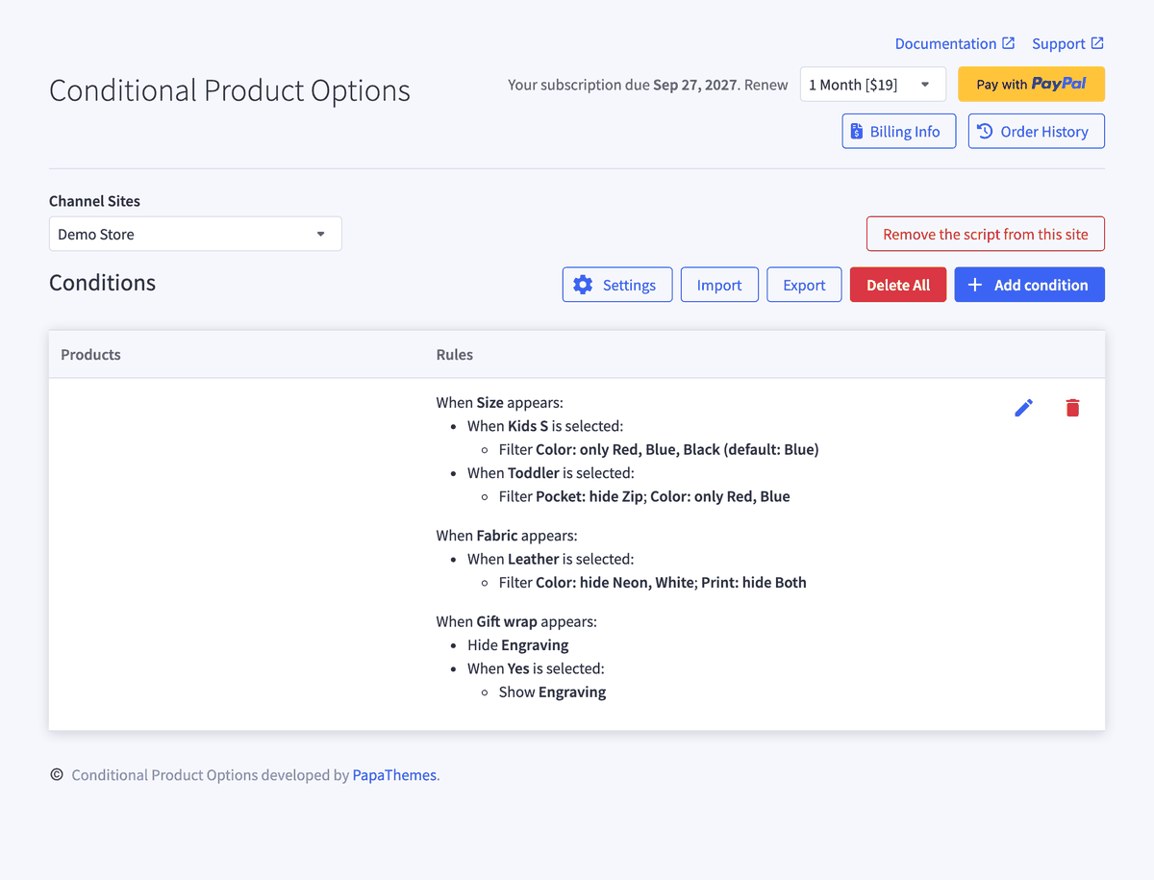Image resolution: width=1154 pixels, height=880 pixels.
Task: Open the Documentation link
Action: [954, 43]
